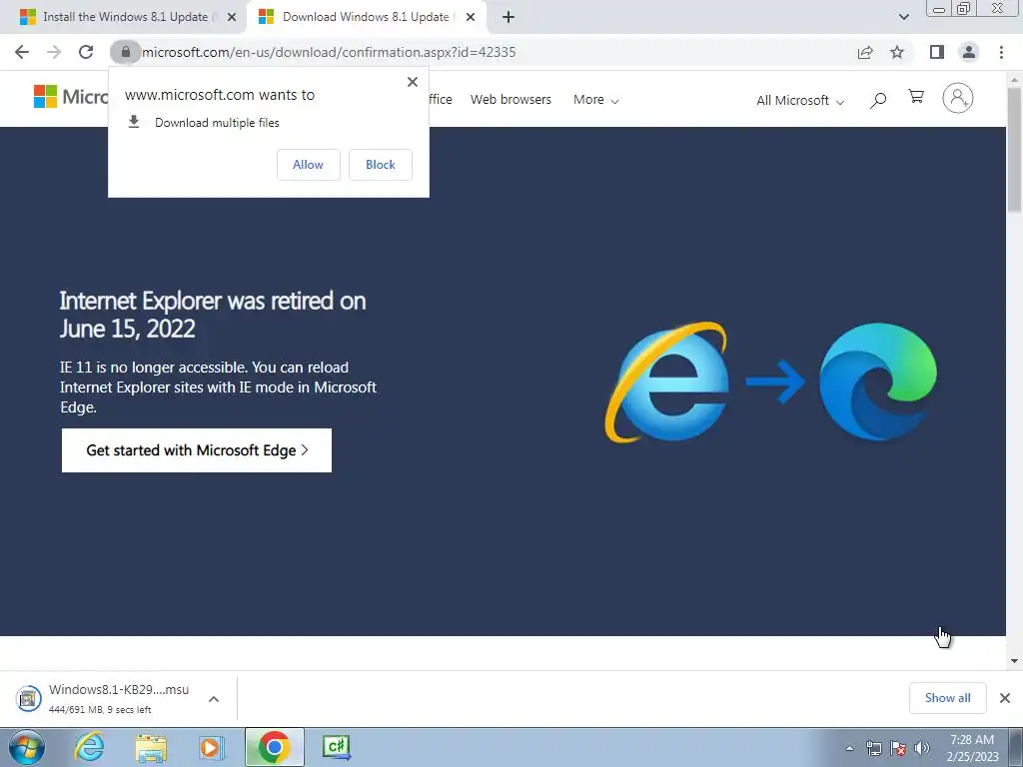Image resolution: width=1023 pixels, height=767 pixels.
Task: Open the Chrome profile avatar
Action: coord(969,52)
